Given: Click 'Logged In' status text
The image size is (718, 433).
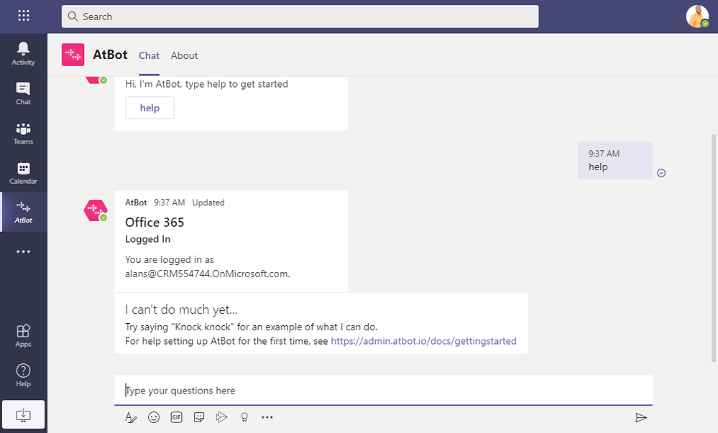Looking at the screenshot, I should pos(148,239).
